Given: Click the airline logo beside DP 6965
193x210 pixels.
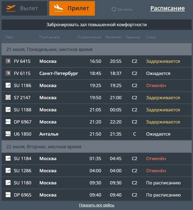Looking at the screenshot, I should pos(8,195).
